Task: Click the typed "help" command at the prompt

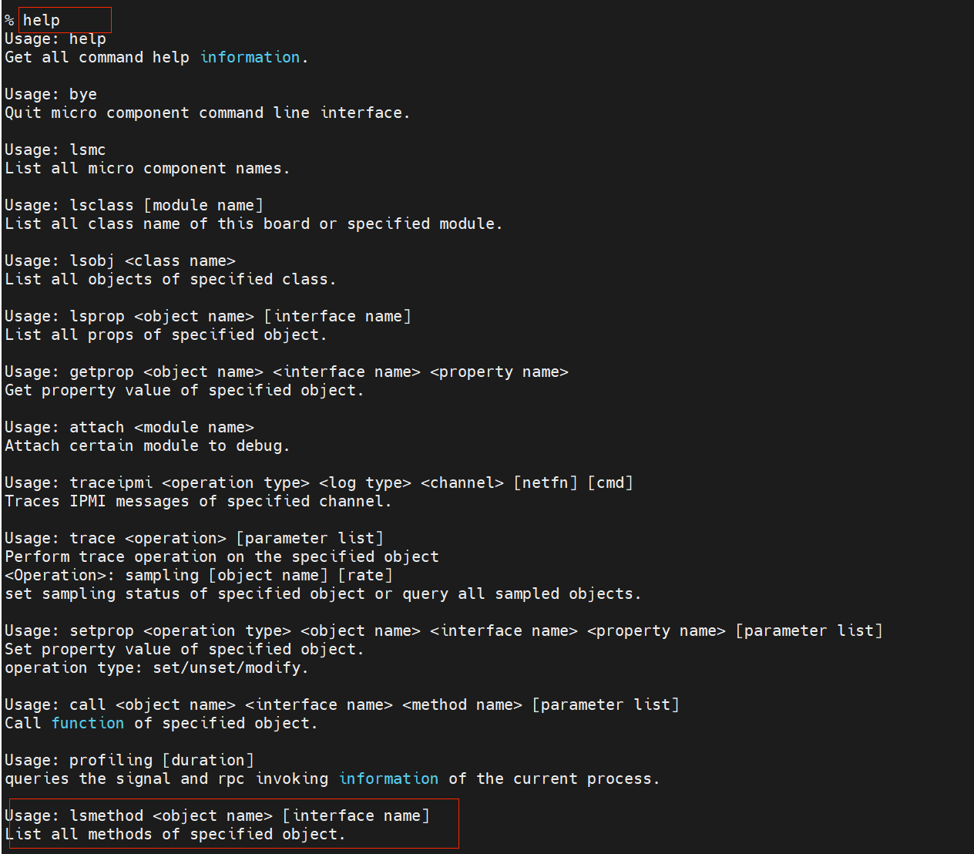Action: pos(42,21)
